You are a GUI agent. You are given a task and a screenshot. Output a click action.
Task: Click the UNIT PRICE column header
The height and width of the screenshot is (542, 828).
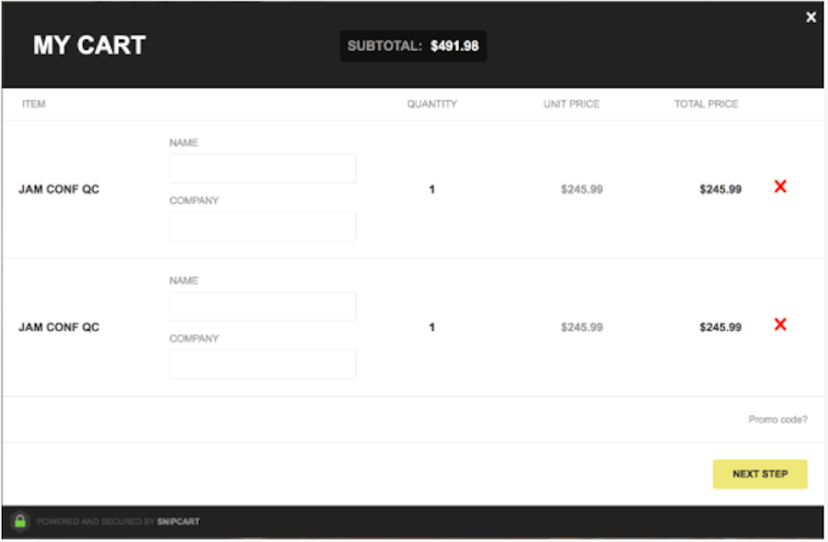click(571, 104)
